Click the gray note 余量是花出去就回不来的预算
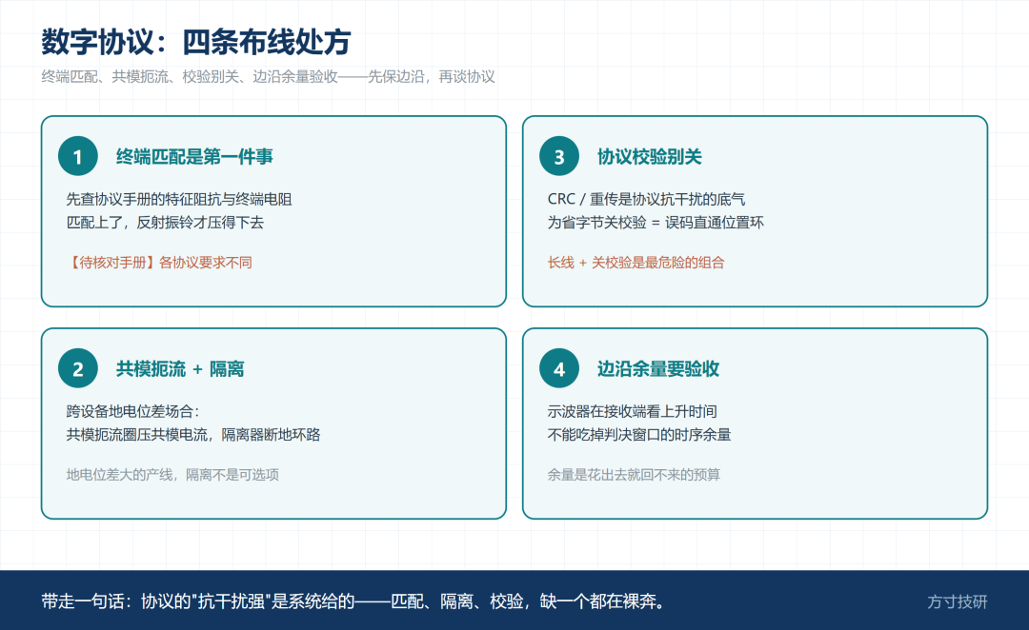The image size is (1029, 630). [x=634, y=475]
